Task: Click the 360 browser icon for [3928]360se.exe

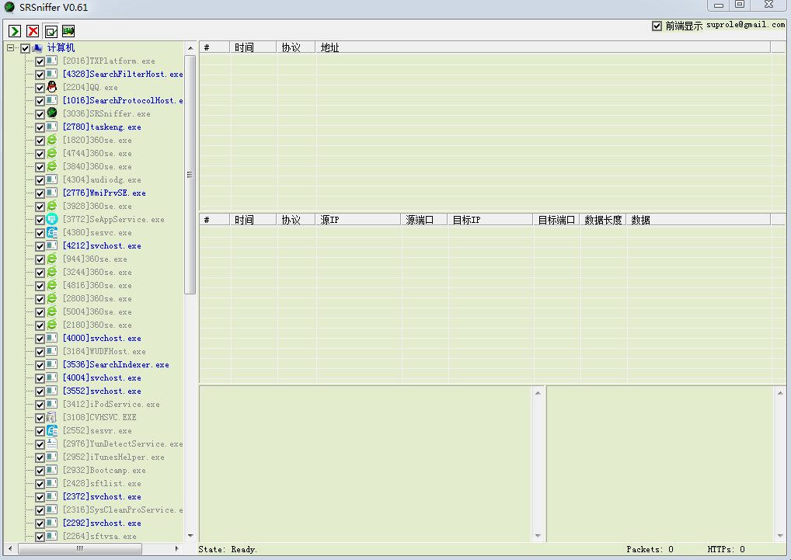Action: click(x=52, y=206)
